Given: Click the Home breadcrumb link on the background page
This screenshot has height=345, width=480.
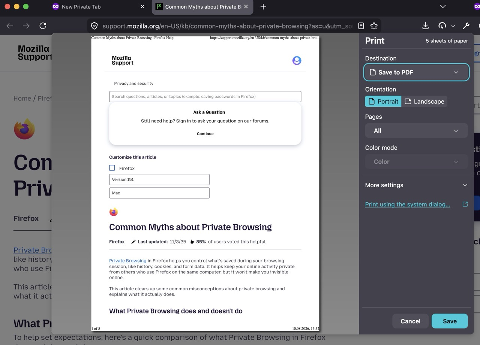Looking at the screenshot, I should (22, 99).
